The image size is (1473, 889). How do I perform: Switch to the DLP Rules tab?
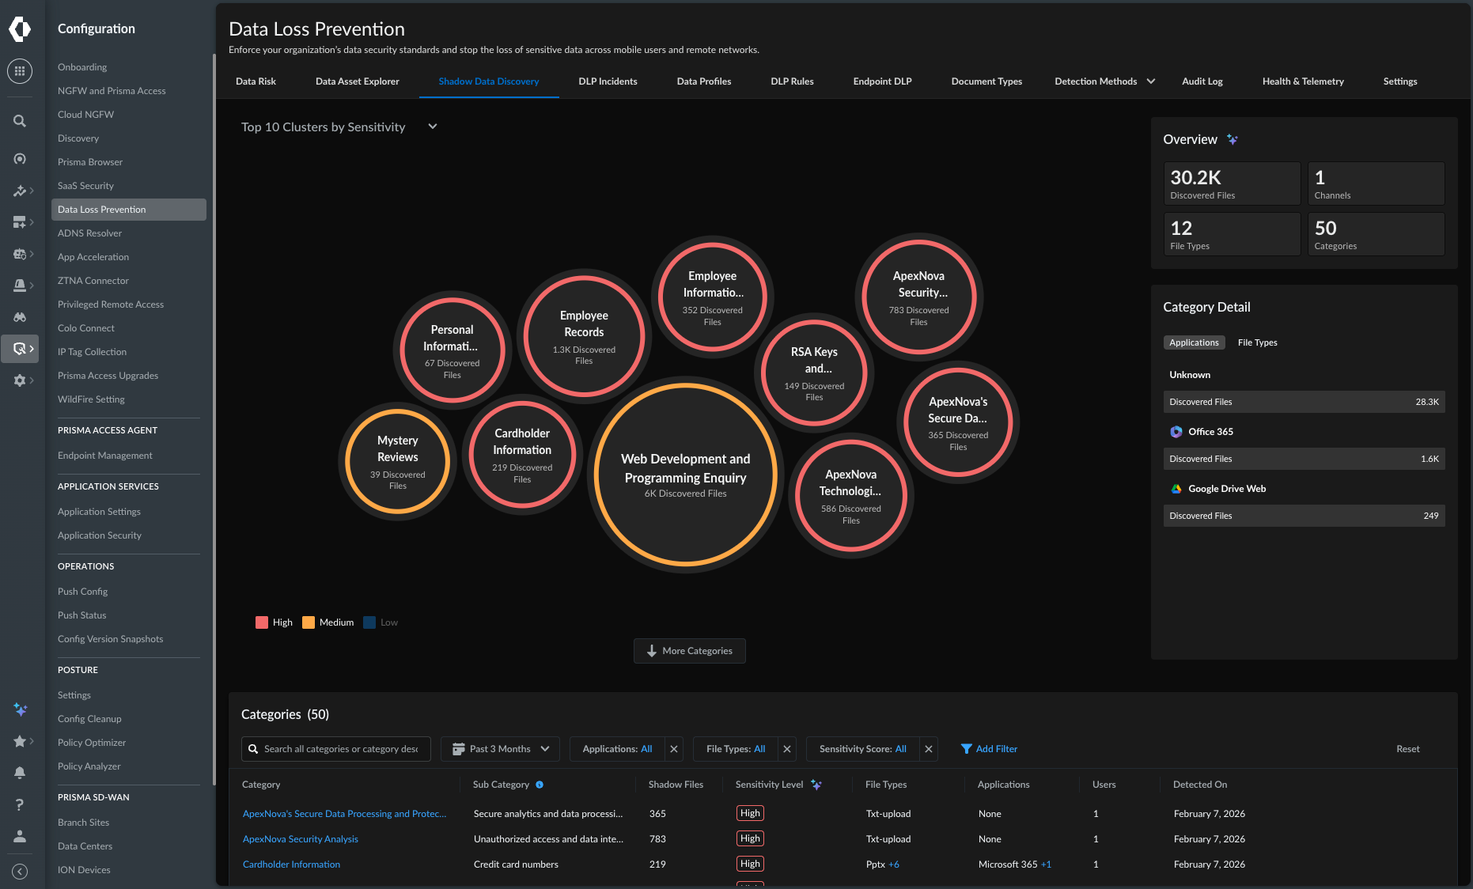(x=792, y=81)
